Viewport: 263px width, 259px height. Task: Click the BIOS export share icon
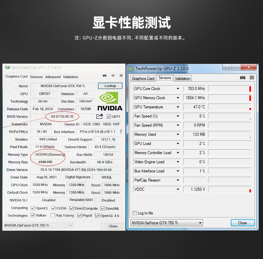click(100, 116)
